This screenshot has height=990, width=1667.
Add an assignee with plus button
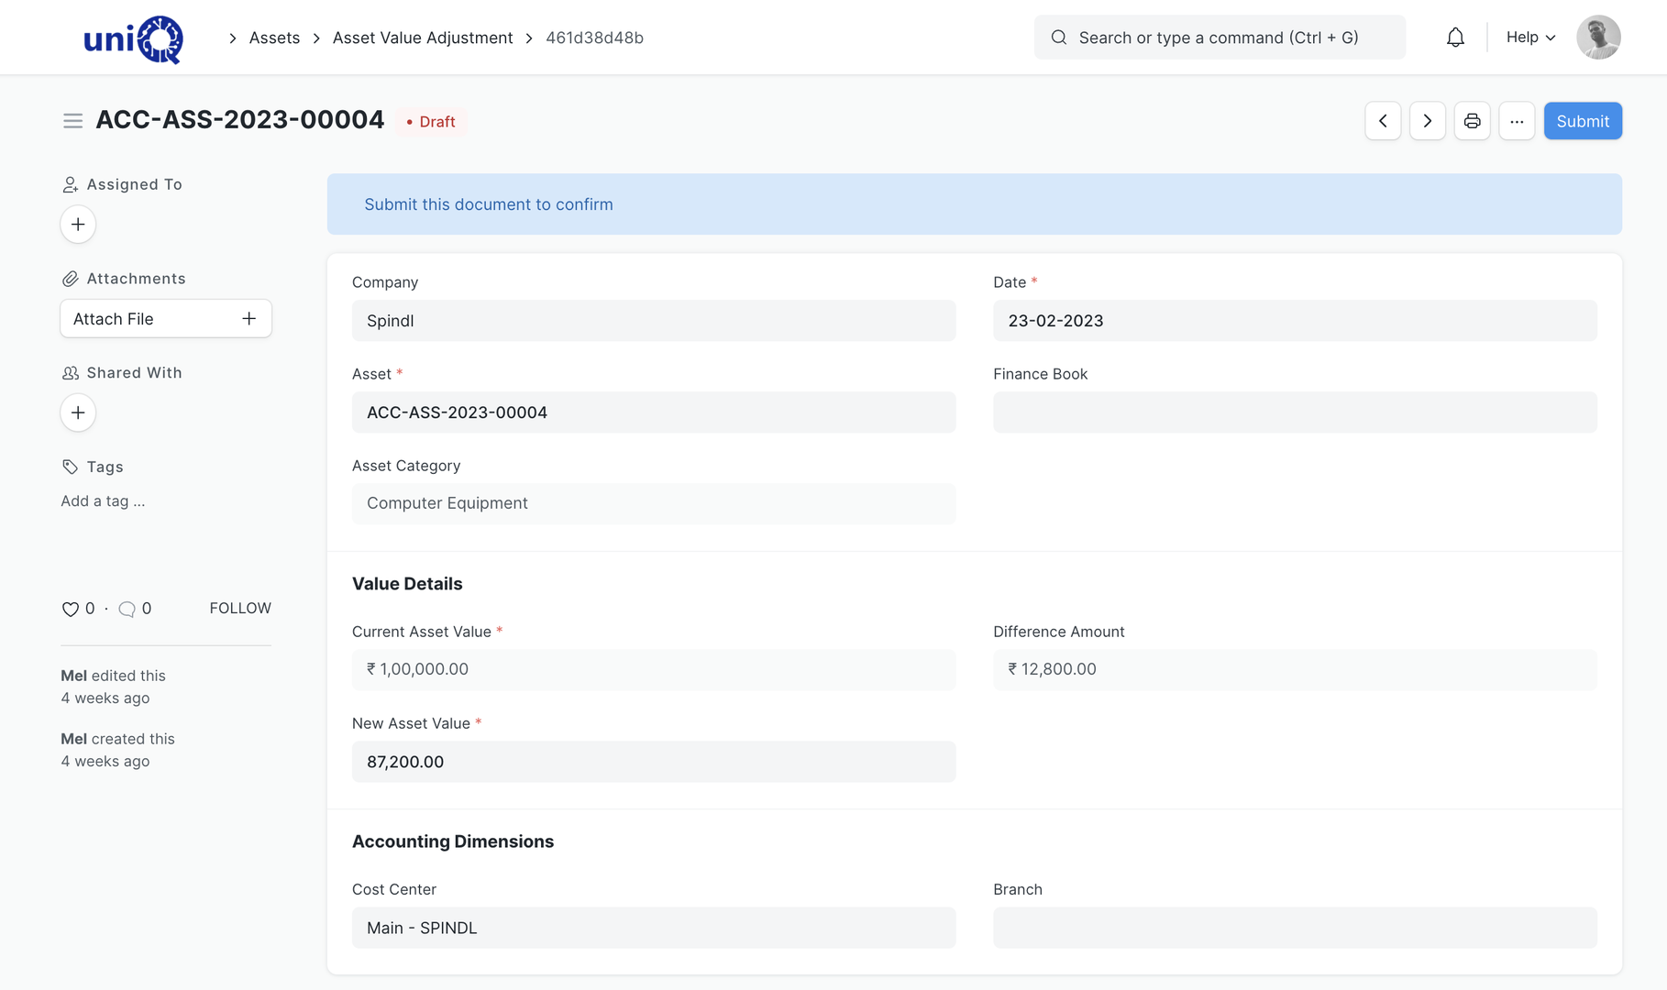78,225
